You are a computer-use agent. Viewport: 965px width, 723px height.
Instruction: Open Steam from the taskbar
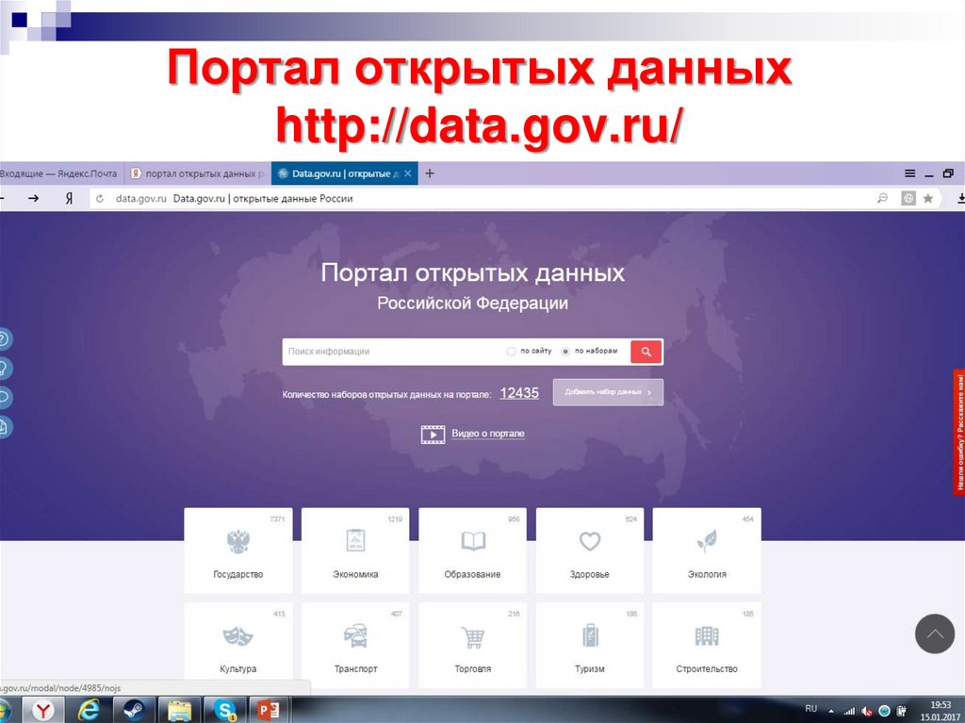(x=134, y=711)
